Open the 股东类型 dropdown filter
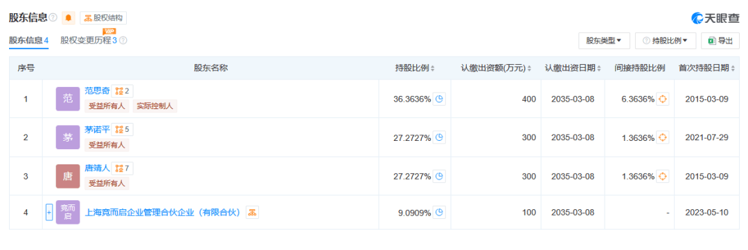The width and height of the screenshot is (748, 250). [x=604, y=41]
